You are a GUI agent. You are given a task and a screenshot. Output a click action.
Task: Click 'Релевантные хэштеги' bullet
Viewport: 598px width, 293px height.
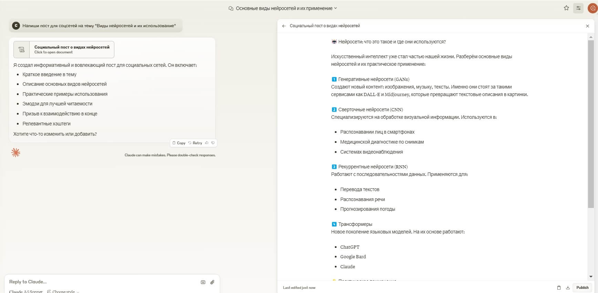pos(47,124)
